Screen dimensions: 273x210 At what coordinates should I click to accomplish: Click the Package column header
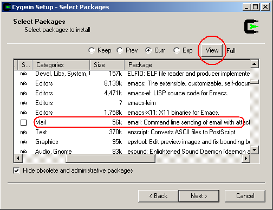187,65
